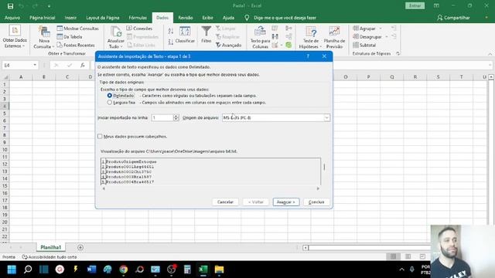This screenshot has height=278, width=495.
Task: Switch to the Inserir tab
Action: tap(70, 18)
